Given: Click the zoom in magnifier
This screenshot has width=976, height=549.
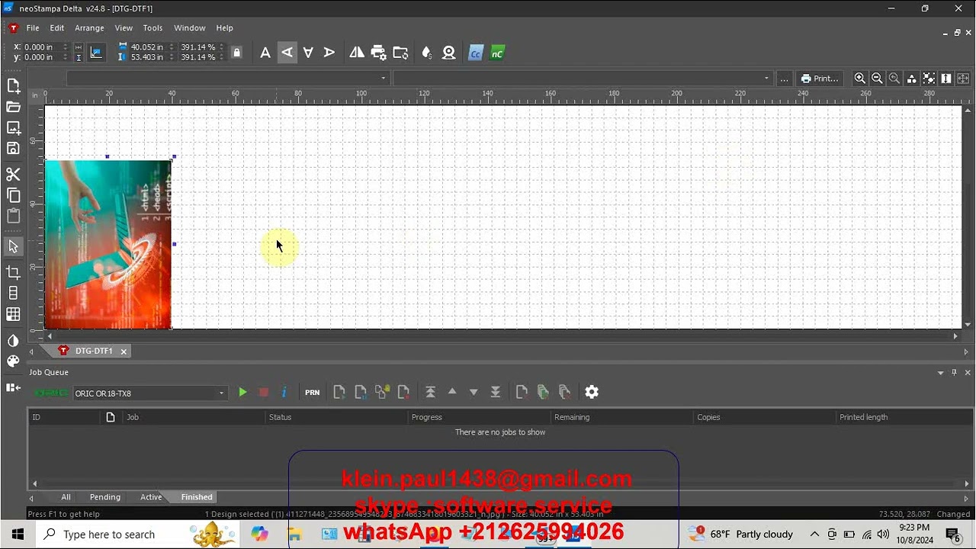Looking at the screenshot, I should (x=860, y=79).
